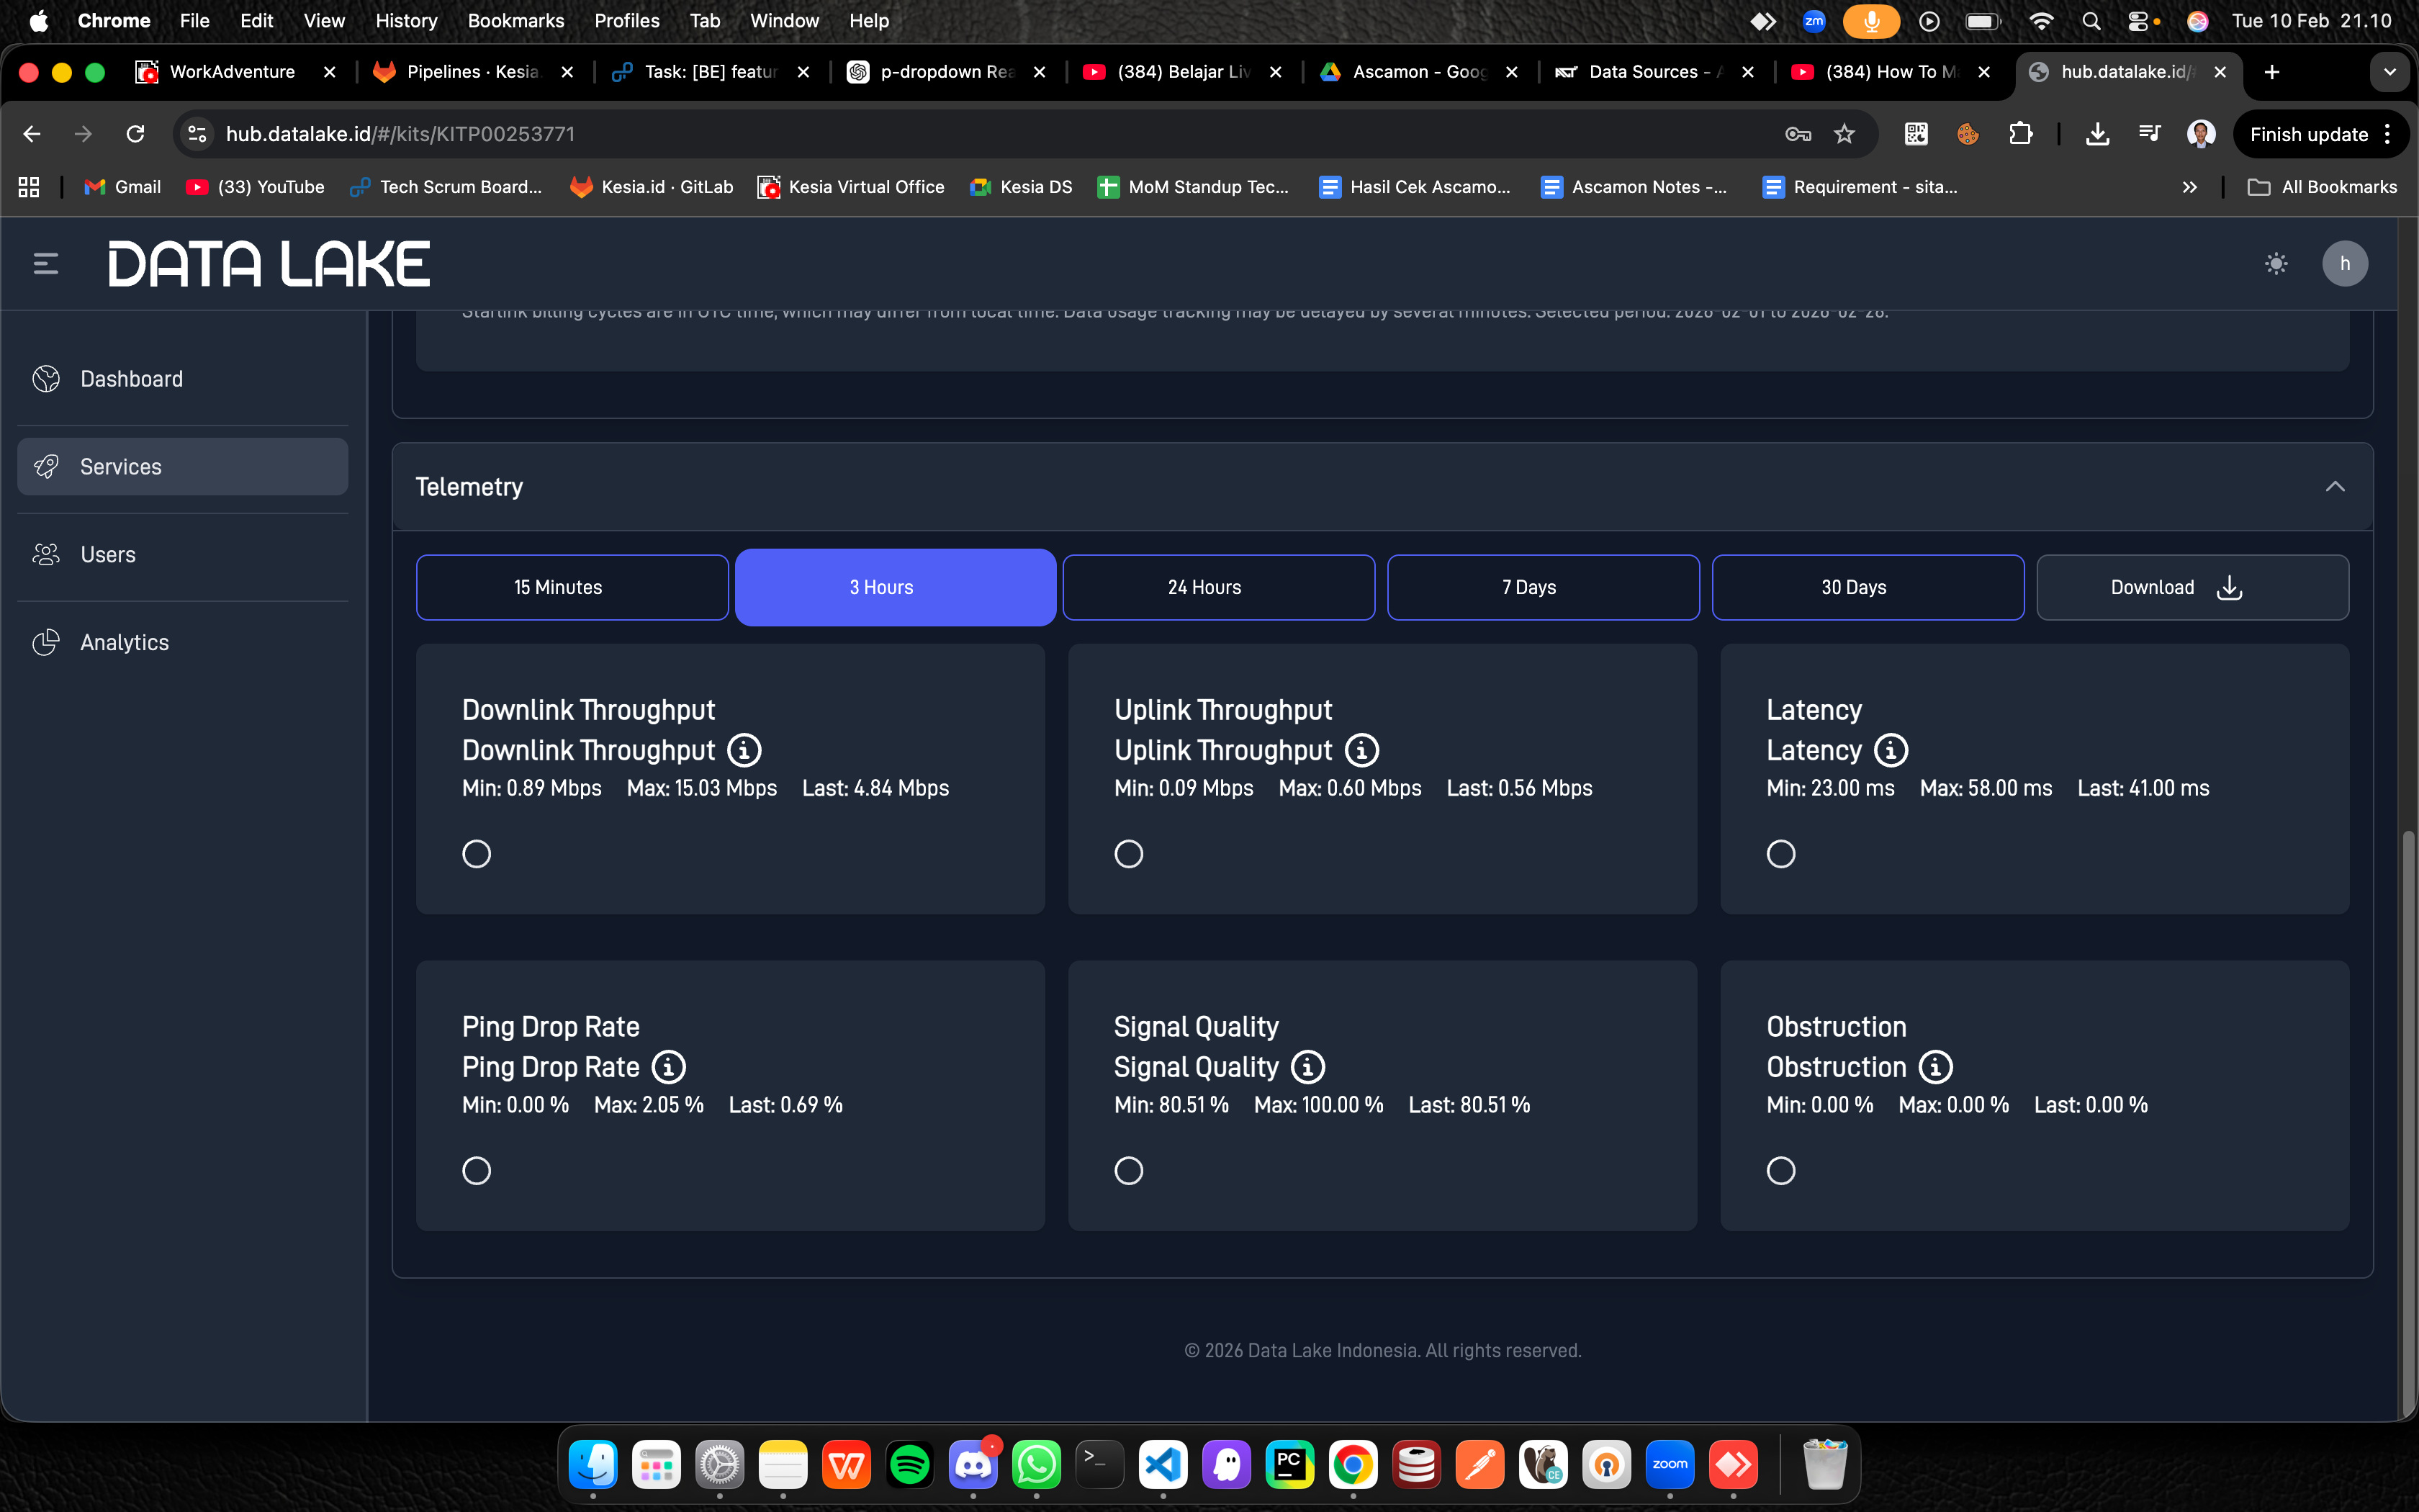
Task: Click the hamburger sidebar menu icon
Action: (46, 264)
